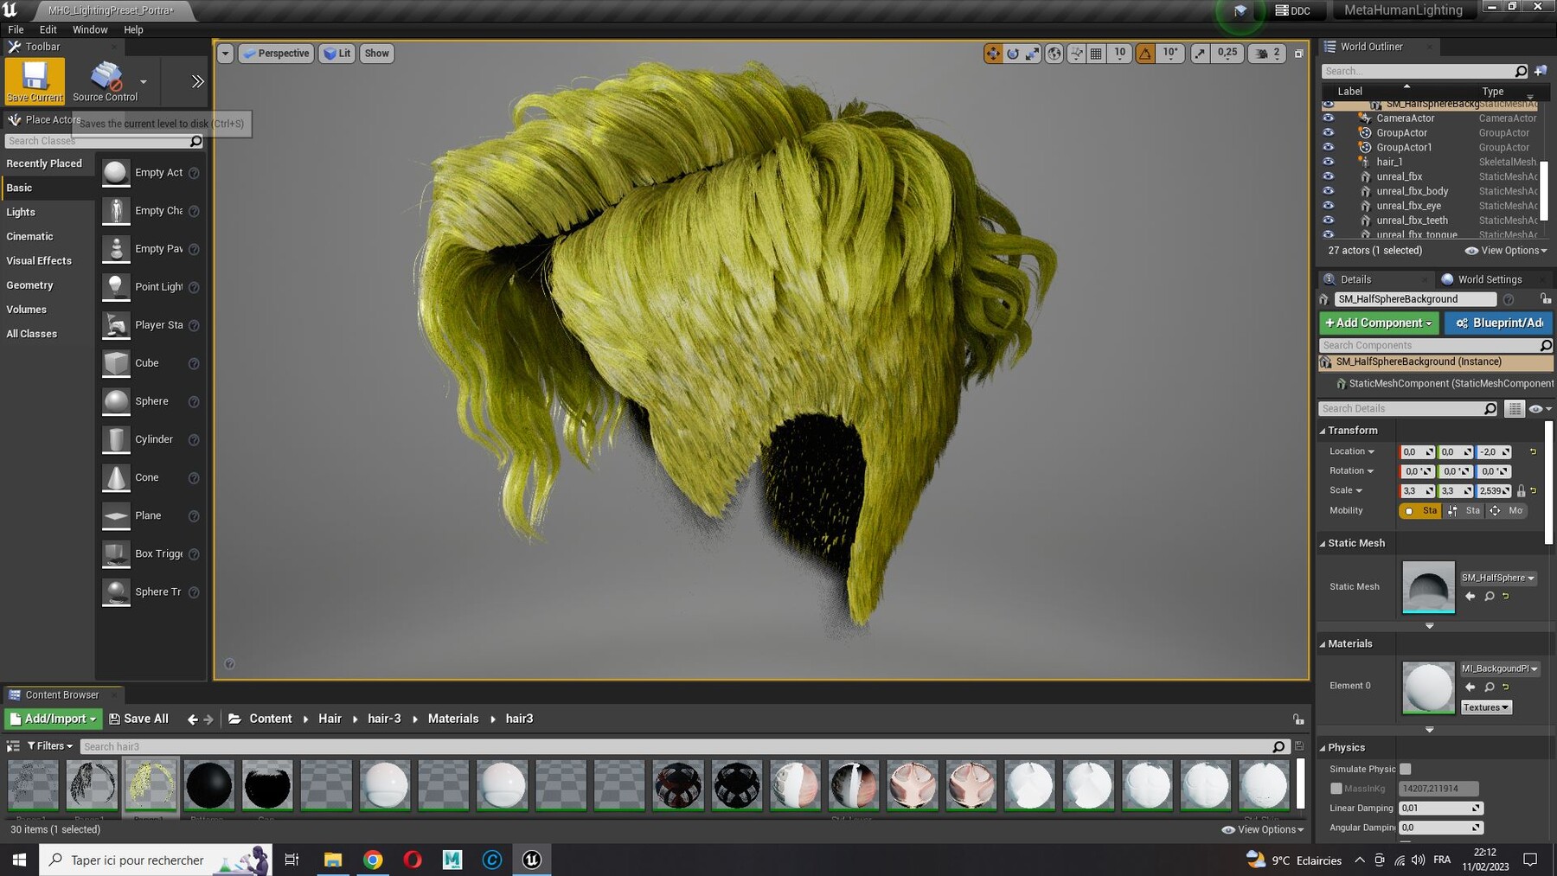
Task: Browse to static mesh asset magnifier icon
Action: pyautogui.click(x=1490, y=597)
